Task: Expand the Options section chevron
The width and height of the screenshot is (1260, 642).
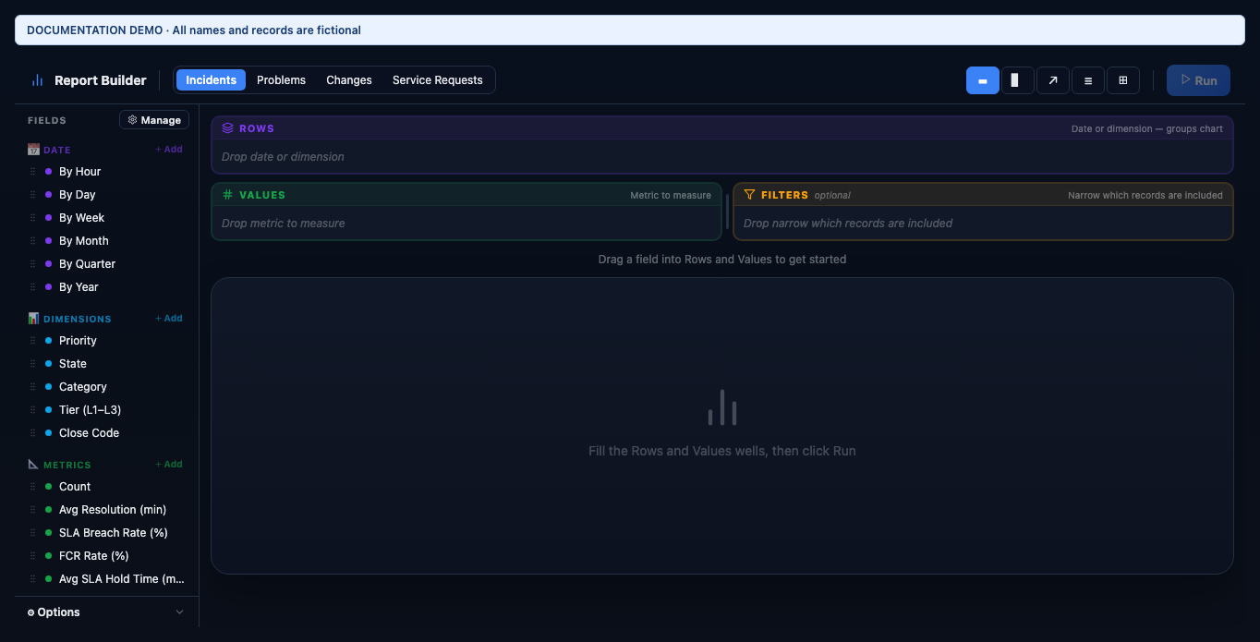Action: (x=179, y=612)
